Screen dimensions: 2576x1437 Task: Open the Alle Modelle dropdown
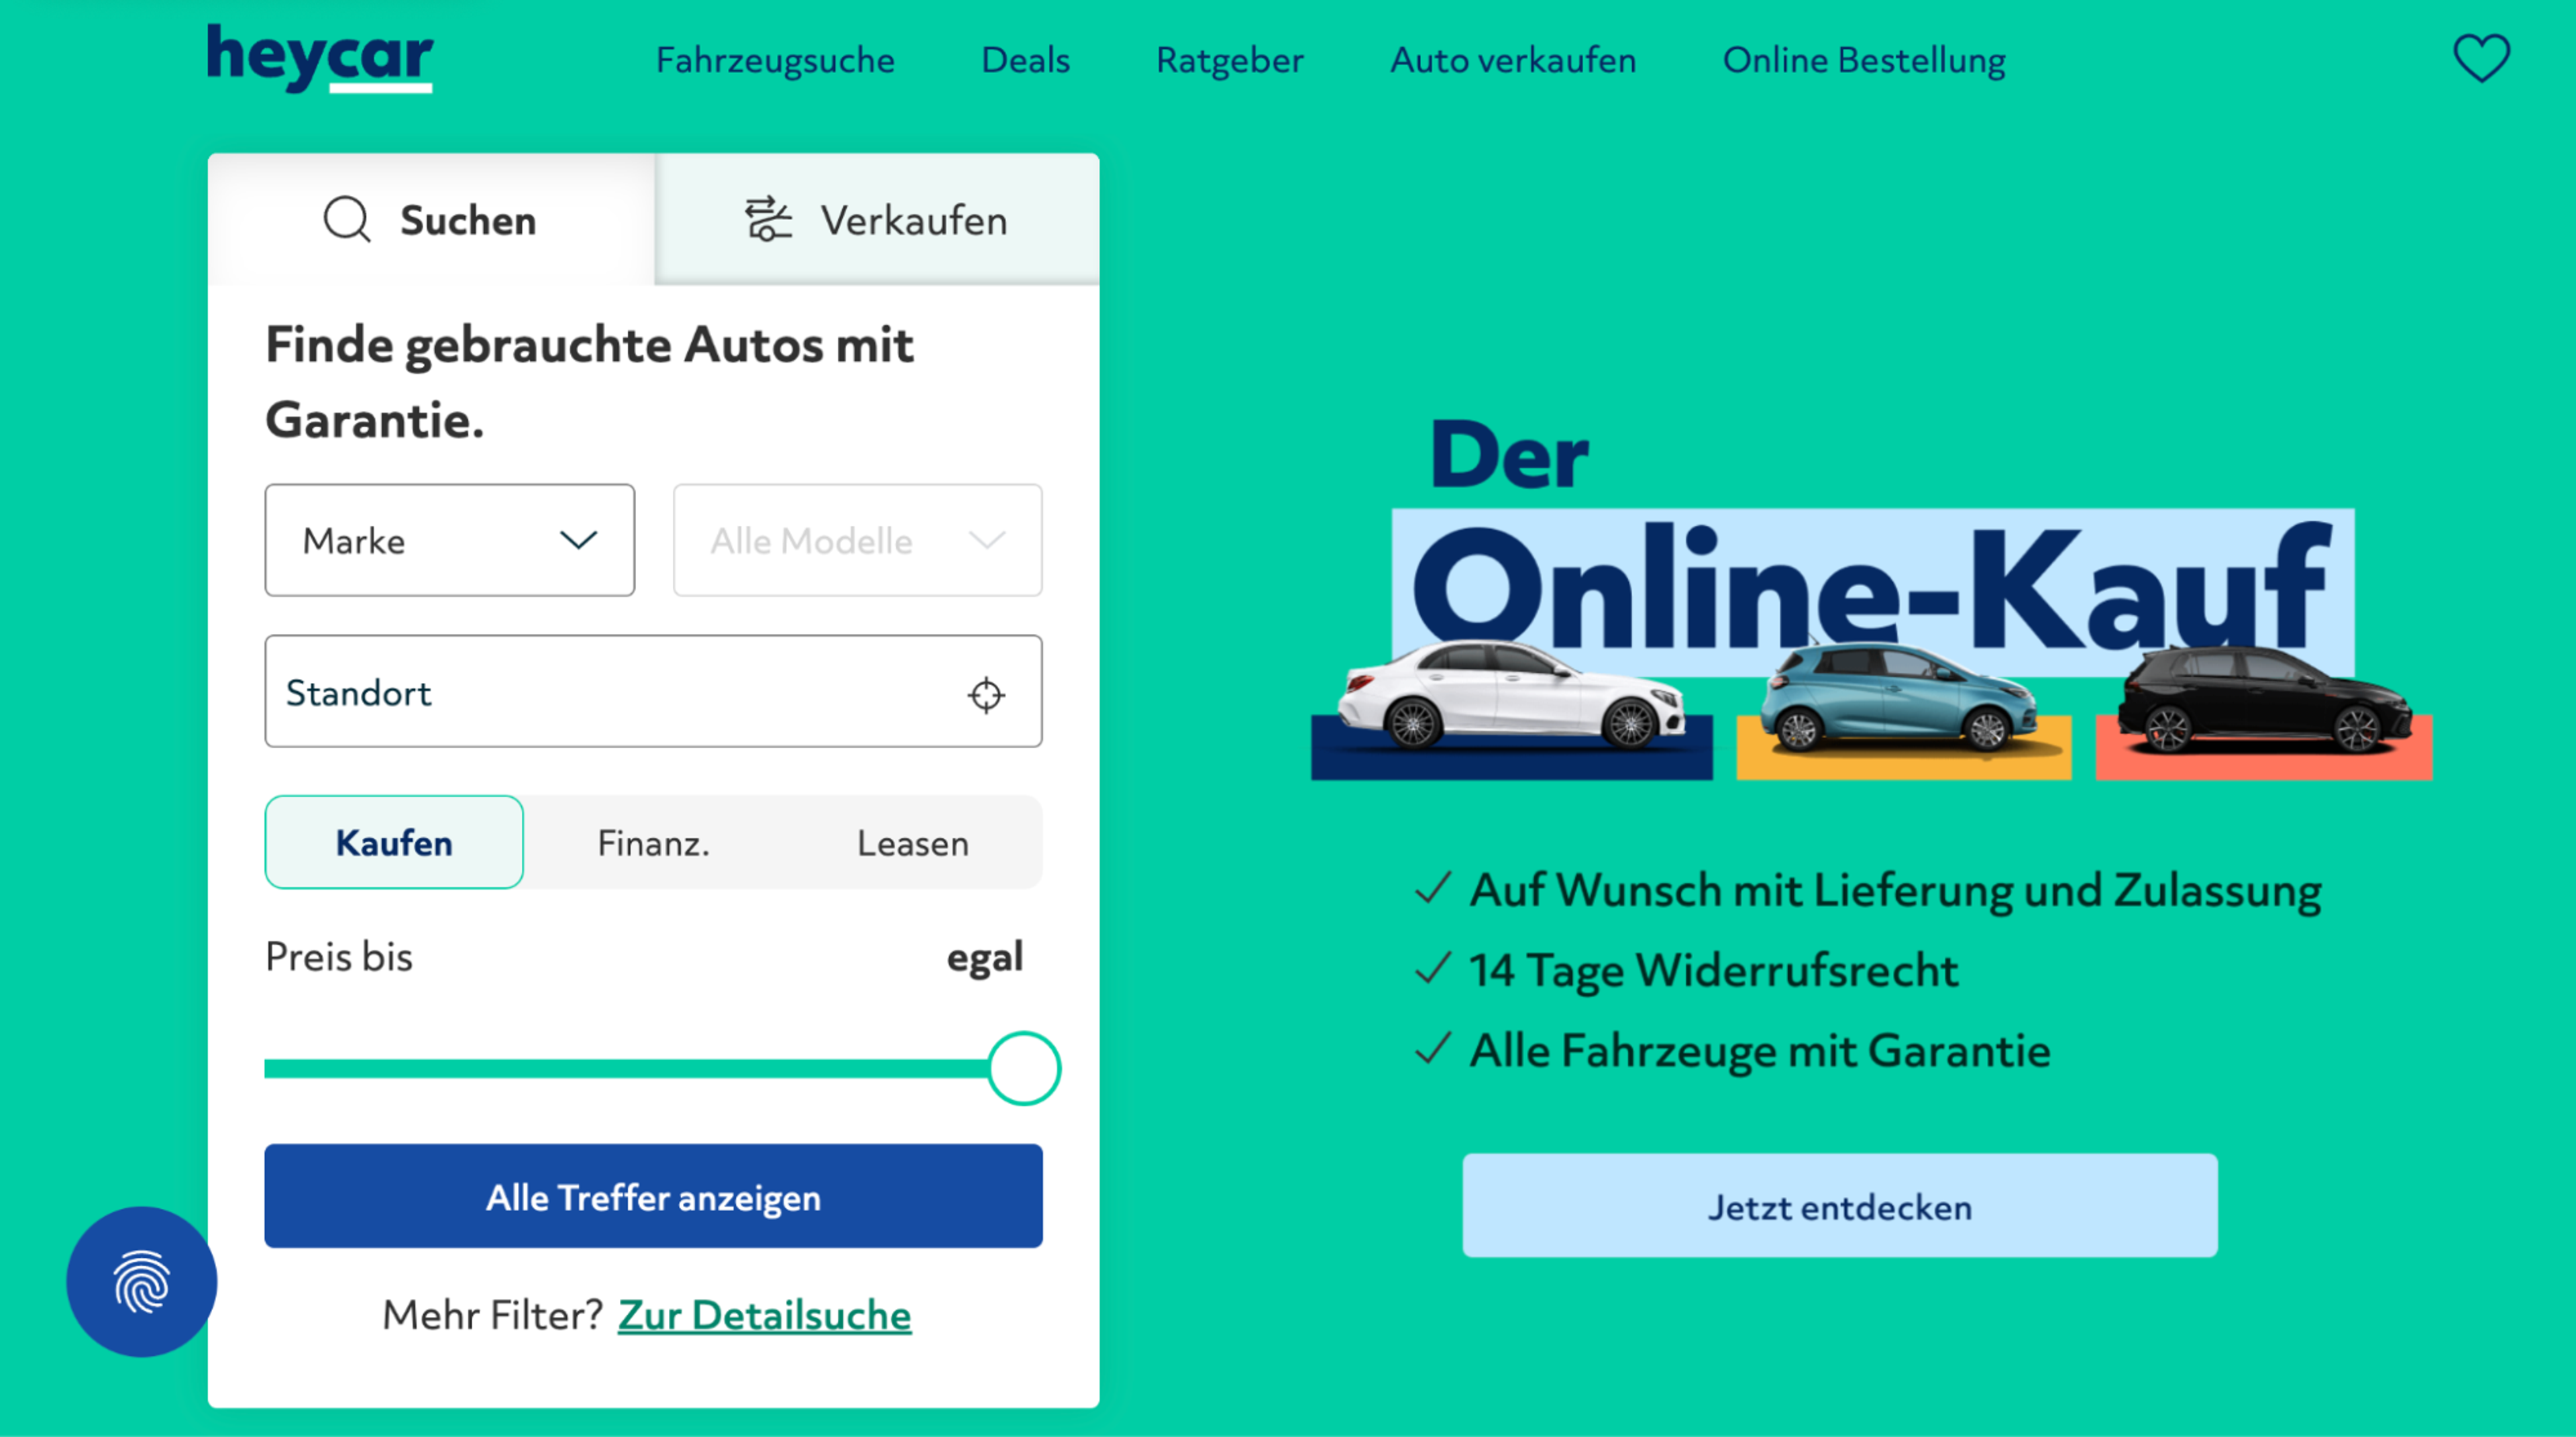pos(857,540)
